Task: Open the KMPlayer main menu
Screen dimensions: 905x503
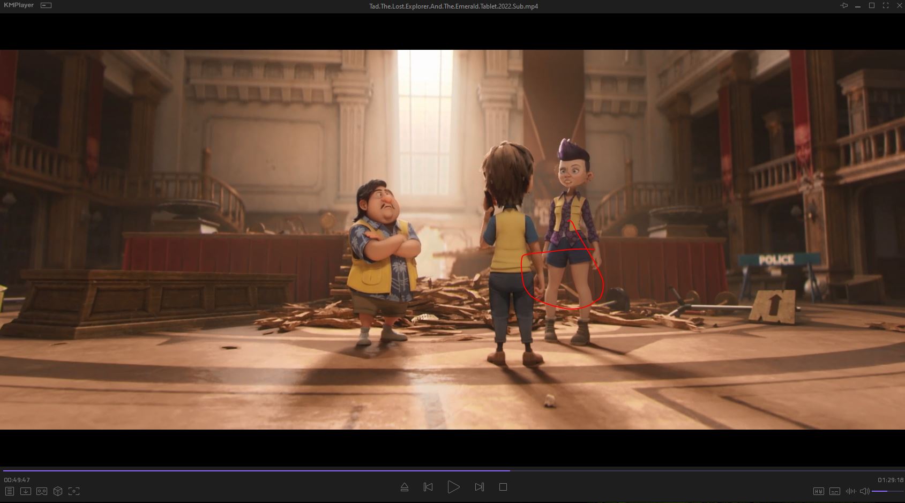Action: coord(19,5)
